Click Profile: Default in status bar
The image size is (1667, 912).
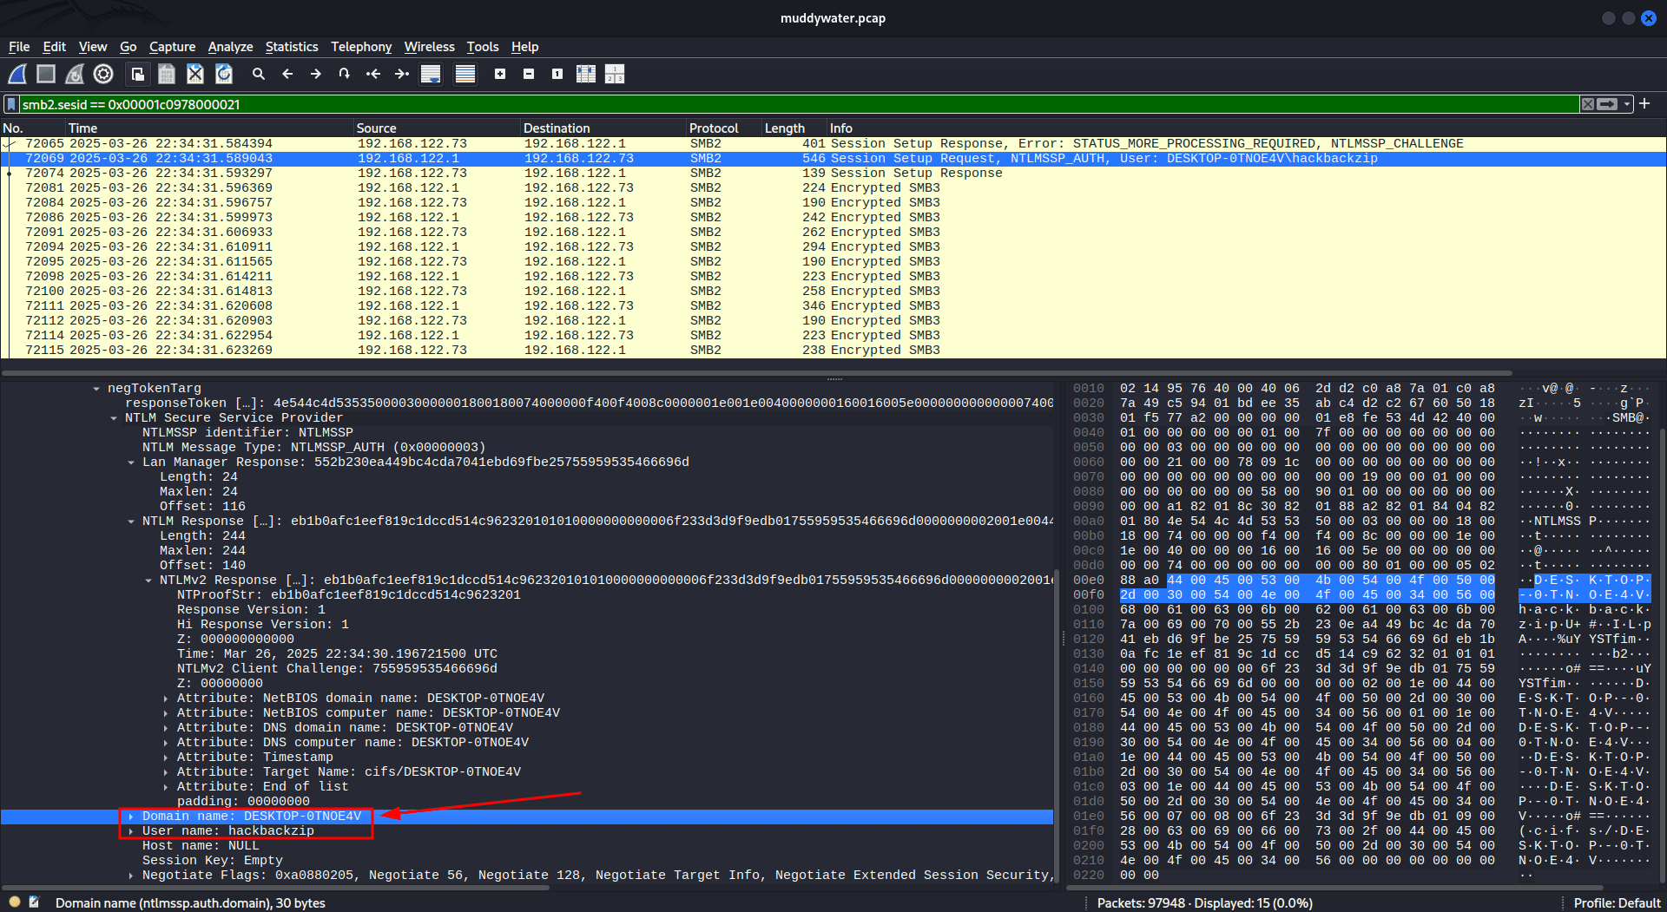coord(1617,902)
